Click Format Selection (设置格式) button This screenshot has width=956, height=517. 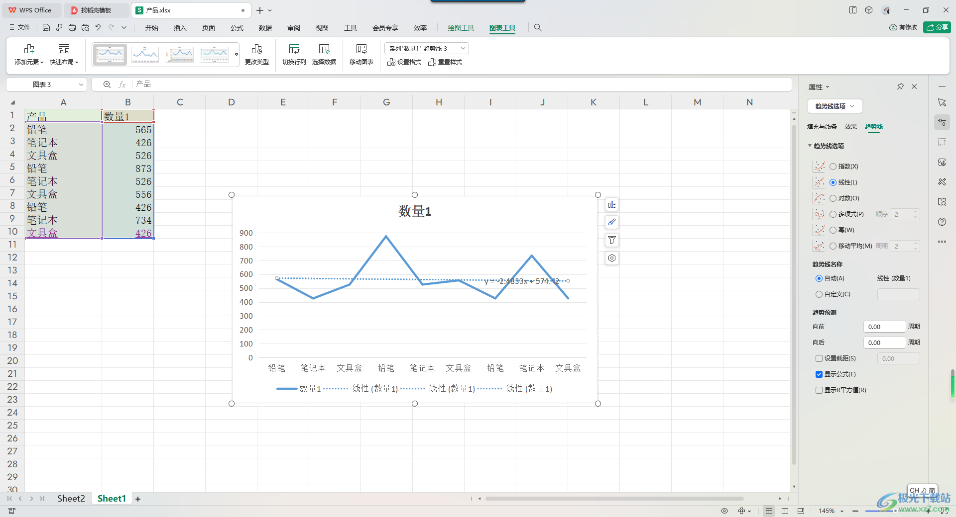pos(404,62)
